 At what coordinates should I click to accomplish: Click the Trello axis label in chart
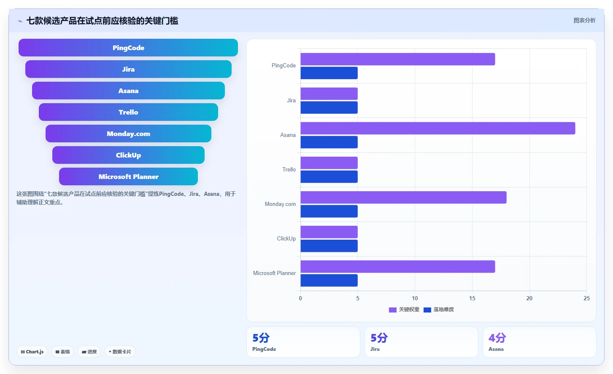coord(289,170)
